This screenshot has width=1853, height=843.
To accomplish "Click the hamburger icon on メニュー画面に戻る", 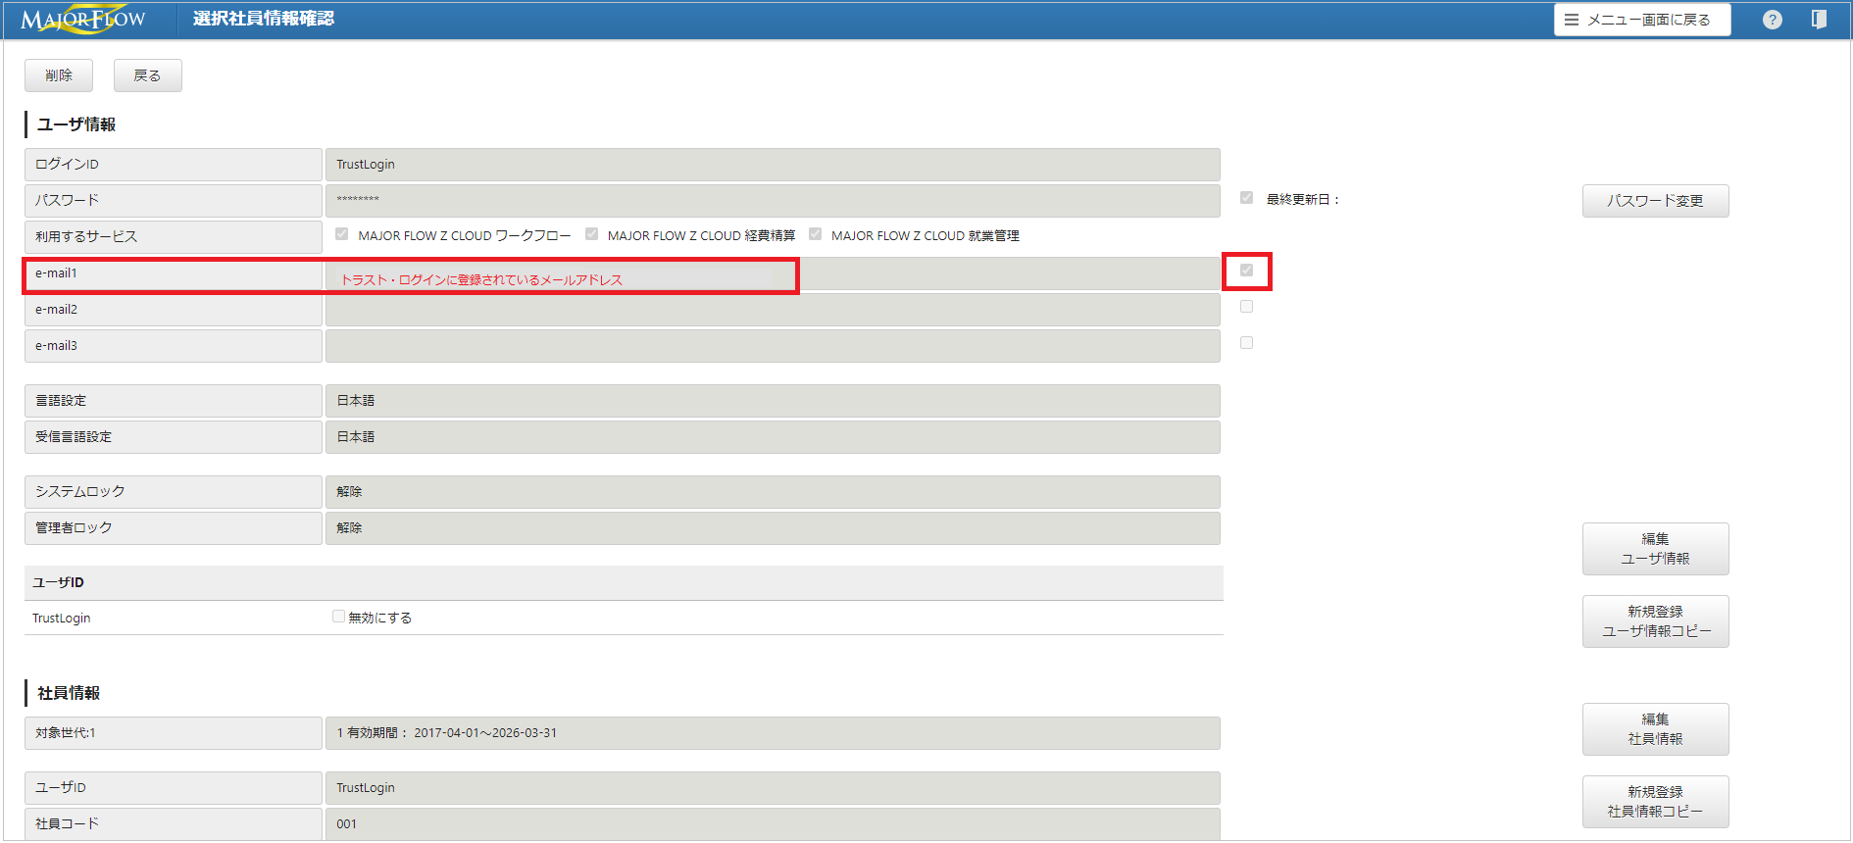I will 1572,20.
